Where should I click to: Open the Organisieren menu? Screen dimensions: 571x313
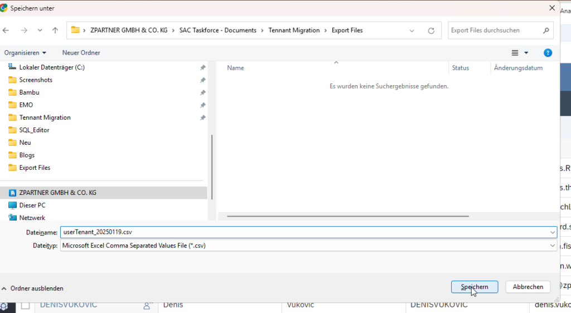pyautogui.click(x=25, y=53)
